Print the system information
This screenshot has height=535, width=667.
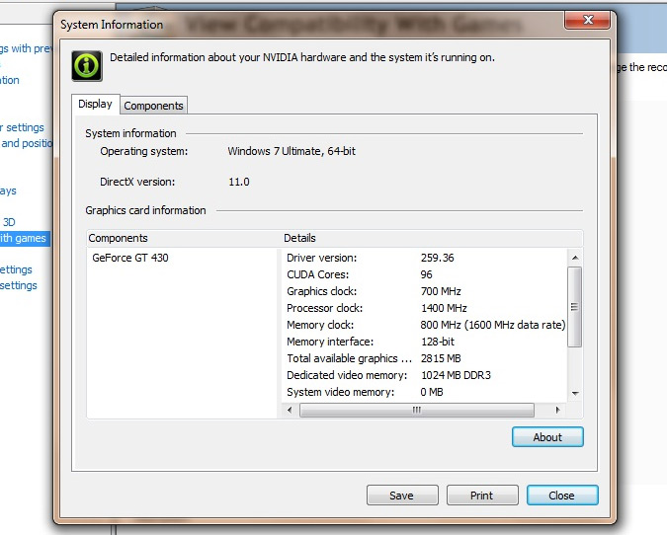(x=482, y=496)
